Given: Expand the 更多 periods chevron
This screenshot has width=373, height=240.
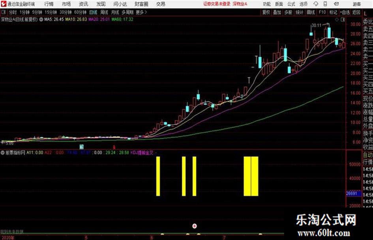Looking at the screenshot, I should tap(146, 12).
